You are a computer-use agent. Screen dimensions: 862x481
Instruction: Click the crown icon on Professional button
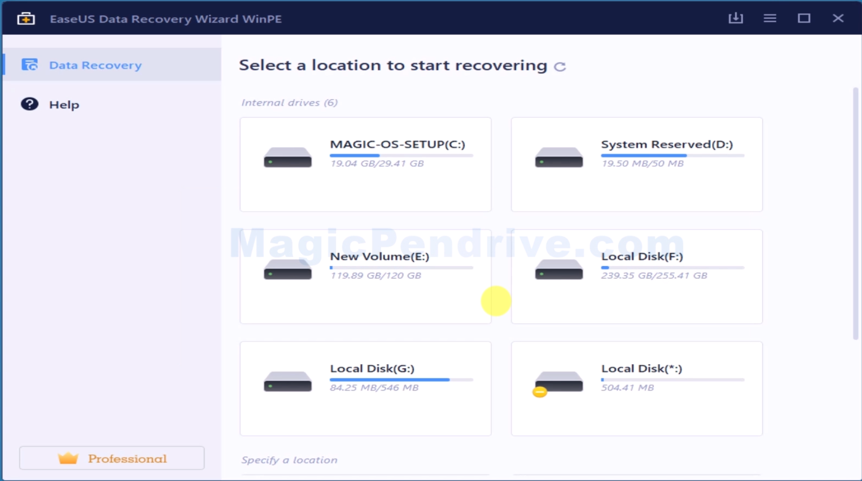[x=68, y=458]
